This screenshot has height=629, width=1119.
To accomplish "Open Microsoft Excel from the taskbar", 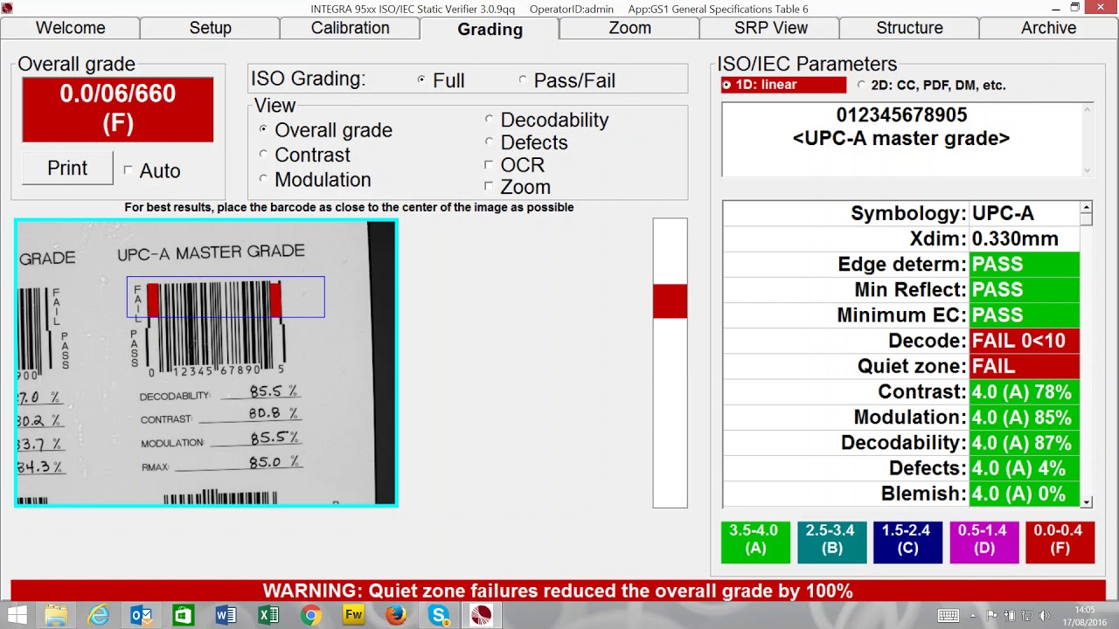I will (268, 615).
